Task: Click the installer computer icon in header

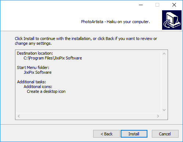Action: click(172, 20)
